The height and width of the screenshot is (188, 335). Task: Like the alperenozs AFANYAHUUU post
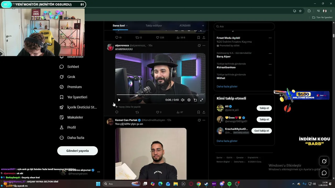coord(159,112)
